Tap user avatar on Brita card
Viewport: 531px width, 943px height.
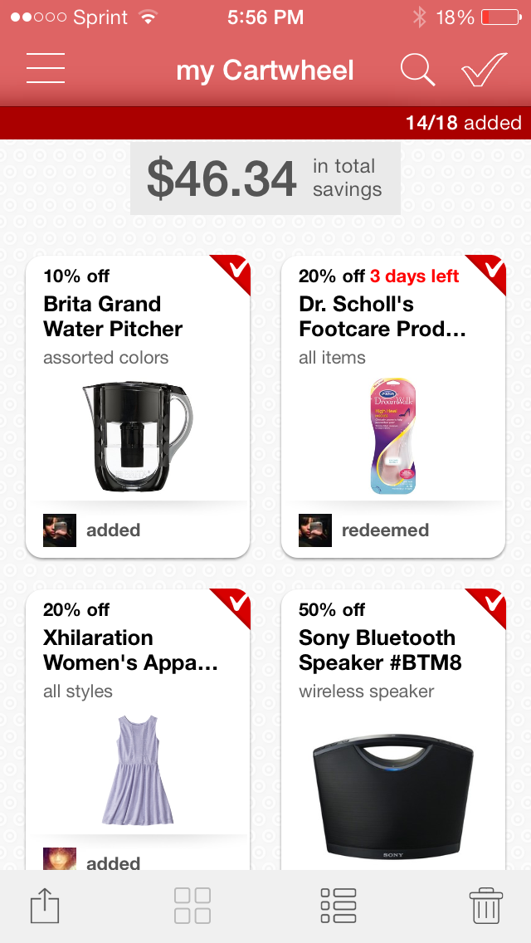[60, 530]
